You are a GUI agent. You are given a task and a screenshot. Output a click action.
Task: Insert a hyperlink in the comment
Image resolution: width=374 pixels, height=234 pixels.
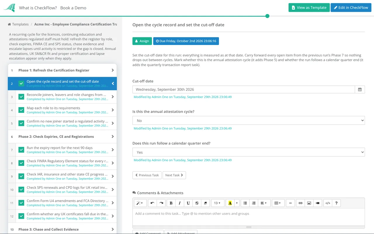[300, 203]
